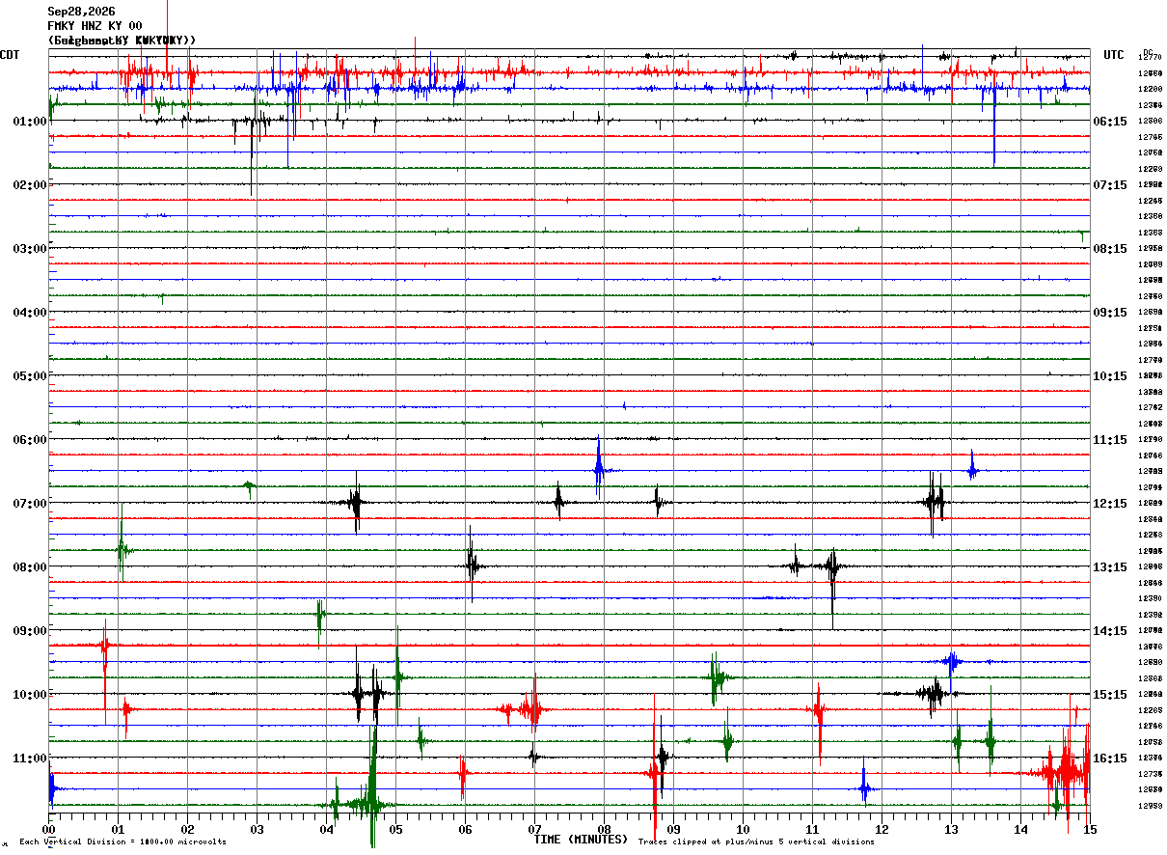Click the blue seismic spike near minute 8

tap(599, 467)
